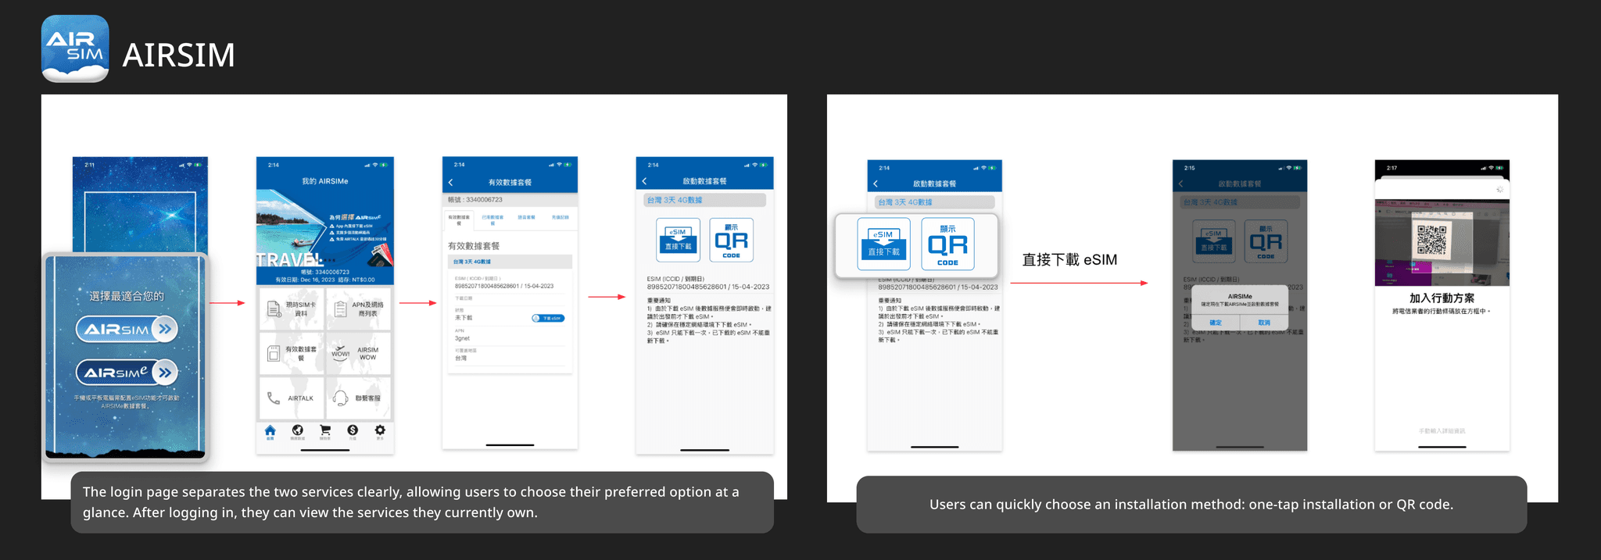Open the 聯繫客服 headset tile
Screen dimensions: 1601x560
358,398
